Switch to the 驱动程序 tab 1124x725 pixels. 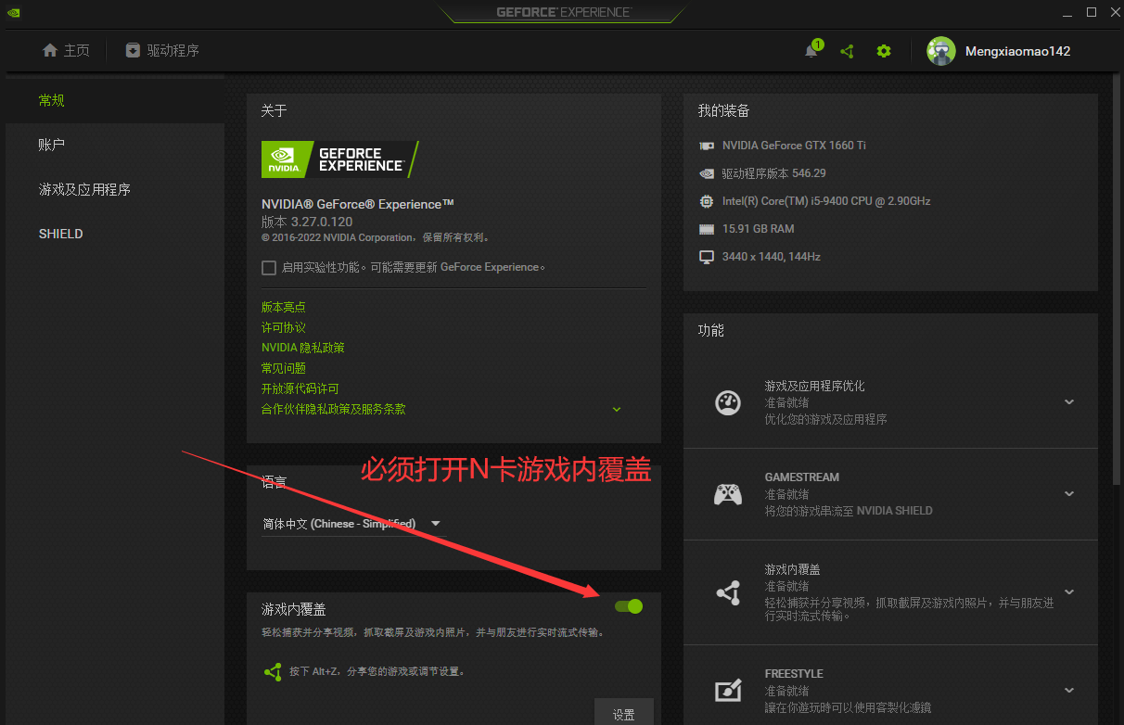coord(162,50)
